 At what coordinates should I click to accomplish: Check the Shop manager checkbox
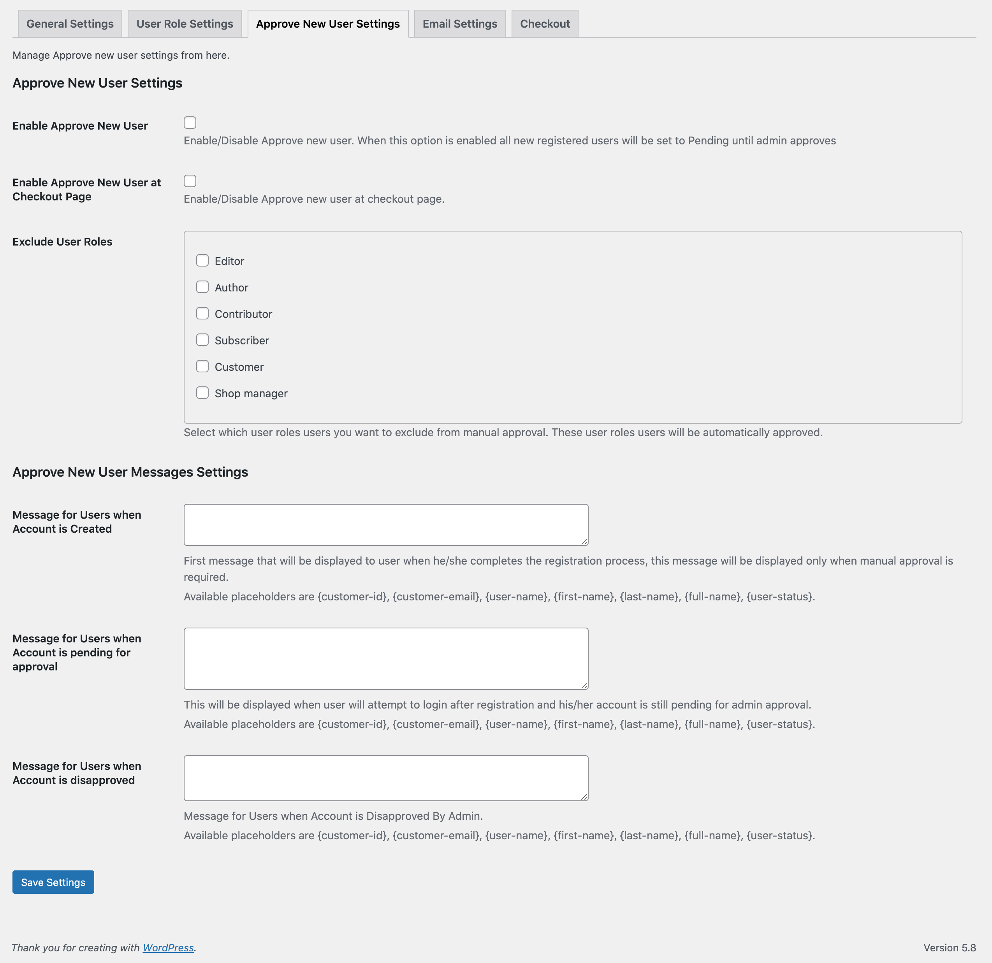[202, 393]
